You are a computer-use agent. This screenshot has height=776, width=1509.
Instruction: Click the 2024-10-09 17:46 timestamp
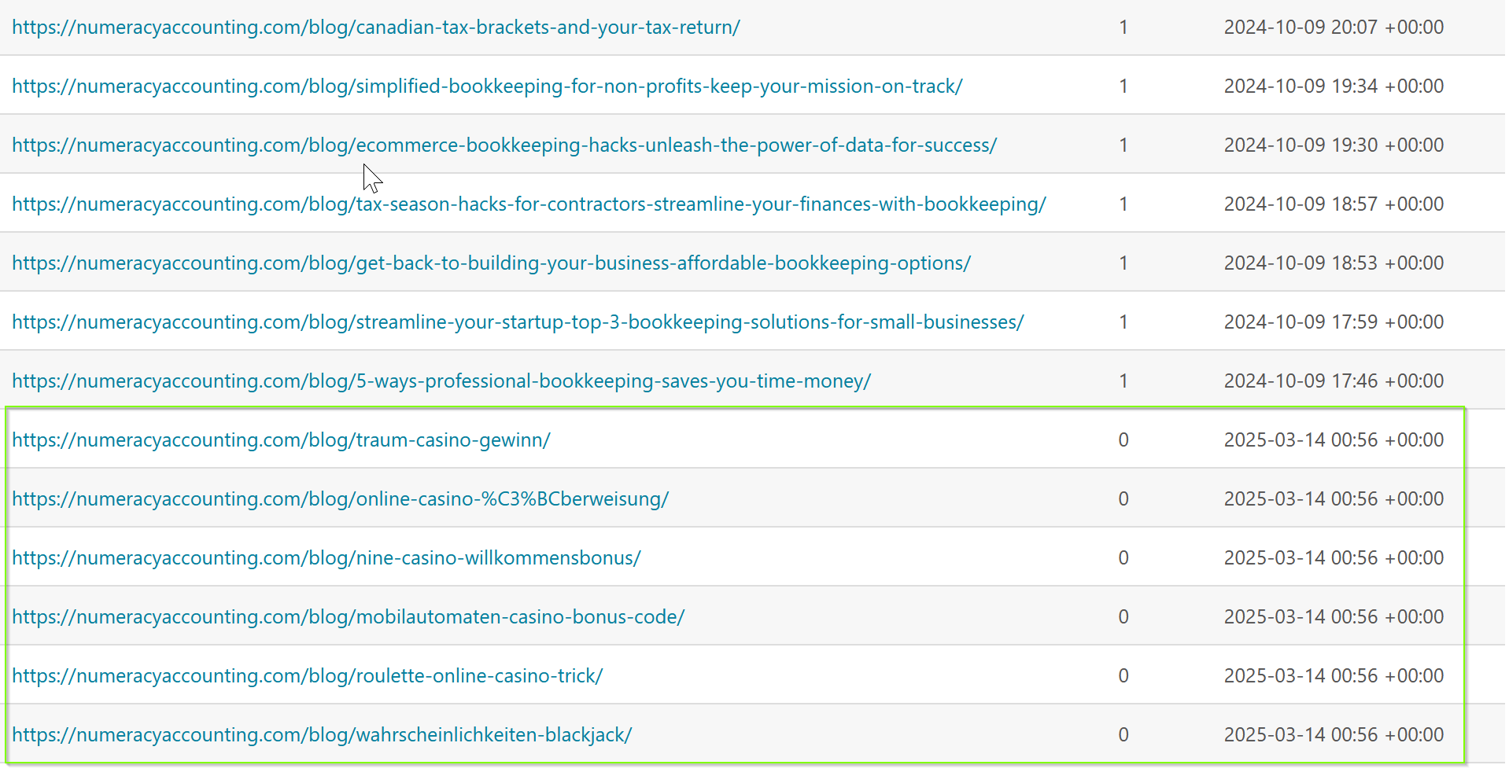(1334, 381)
